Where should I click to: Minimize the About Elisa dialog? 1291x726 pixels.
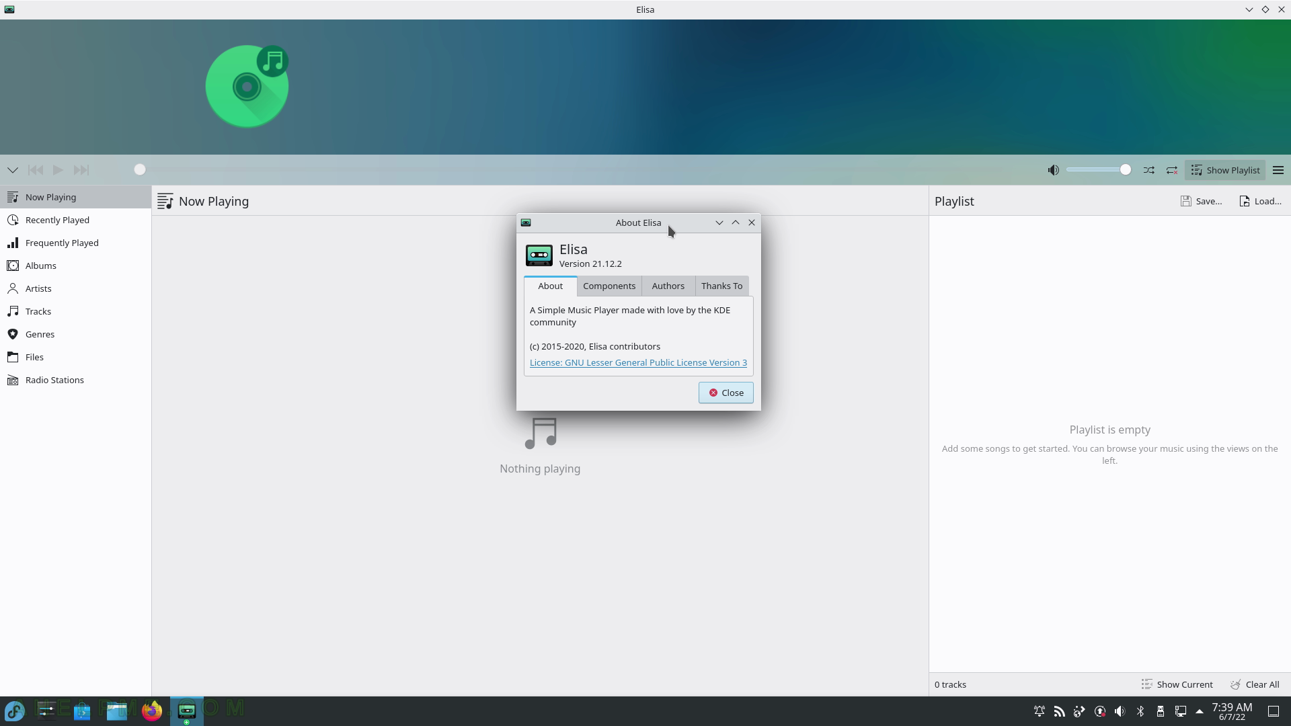click(x=719, y=223)
